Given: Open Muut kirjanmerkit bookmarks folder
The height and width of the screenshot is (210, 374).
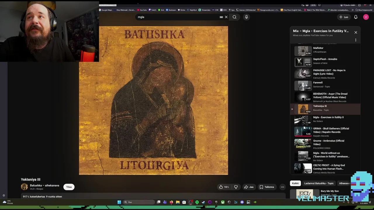Looking at the screenshot, I should point(364,10).
